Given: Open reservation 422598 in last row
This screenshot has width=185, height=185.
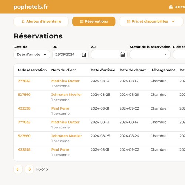Looking at the screenshot, I should [24, 149].
